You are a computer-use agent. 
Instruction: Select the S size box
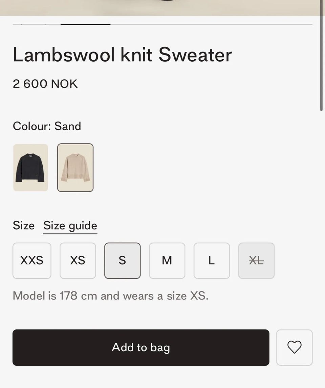(x=123, y=261)
